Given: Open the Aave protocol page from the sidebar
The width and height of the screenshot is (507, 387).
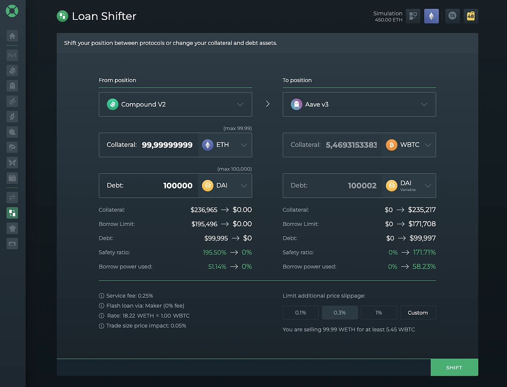Looking at the screenshot, I should [x=12, y=85].
